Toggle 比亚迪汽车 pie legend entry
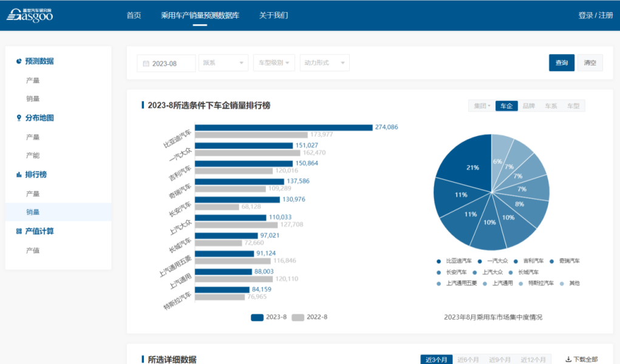This screenshot has width=620, height=364. [454, 261]
